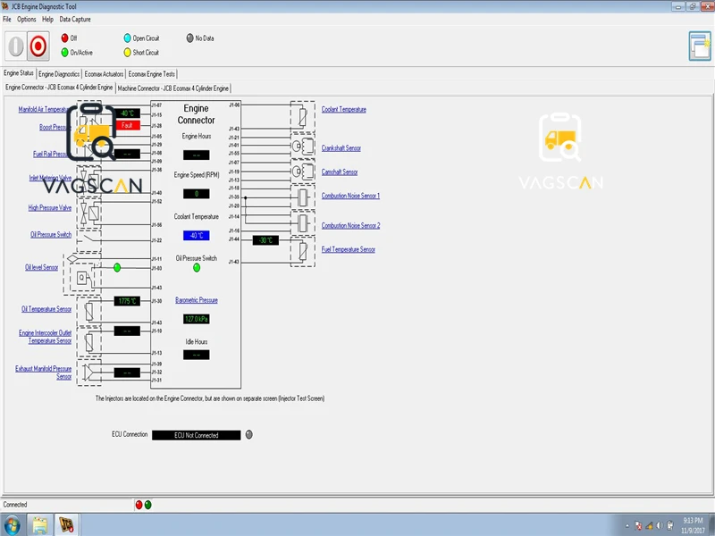Switch to the Engine Diagnostics tab

59,74
